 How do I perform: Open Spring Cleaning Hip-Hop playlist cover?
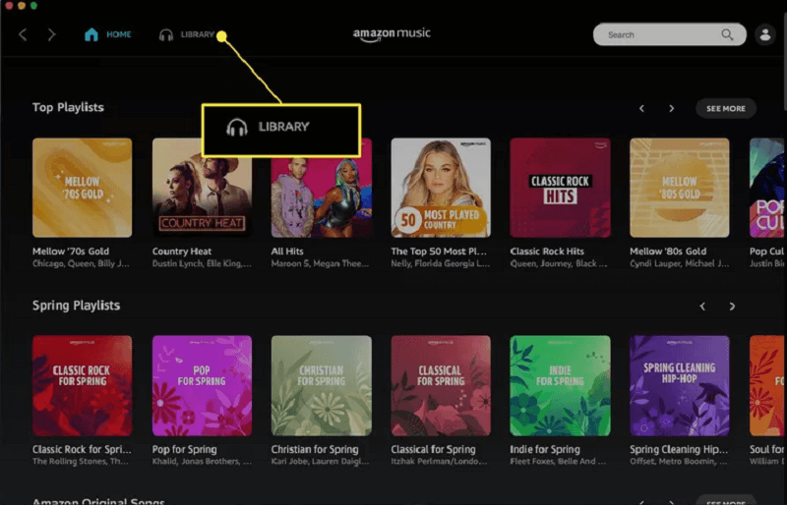679,385
